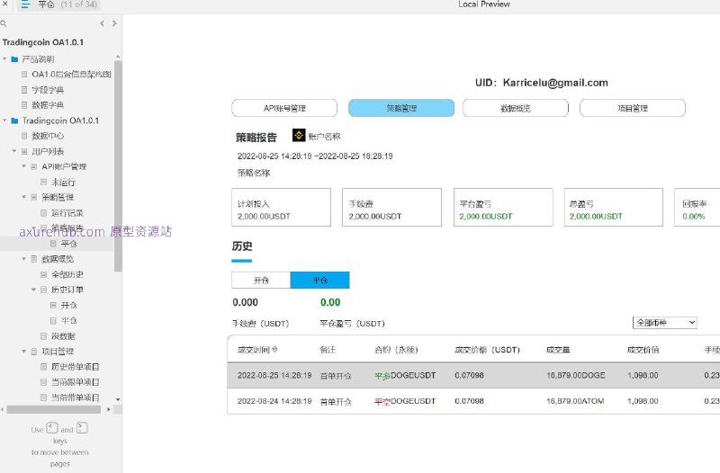Open the 开仓 page under 历史订单
This screenshot has height=473, width=720.
coord(68,305)
